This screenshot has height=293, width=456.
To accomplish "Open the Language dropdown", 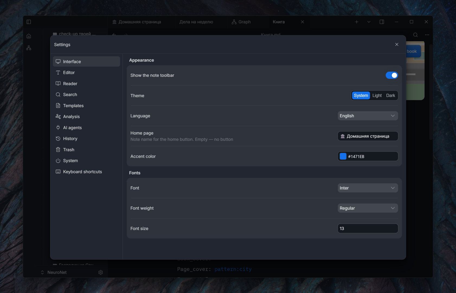I will 368,116.
